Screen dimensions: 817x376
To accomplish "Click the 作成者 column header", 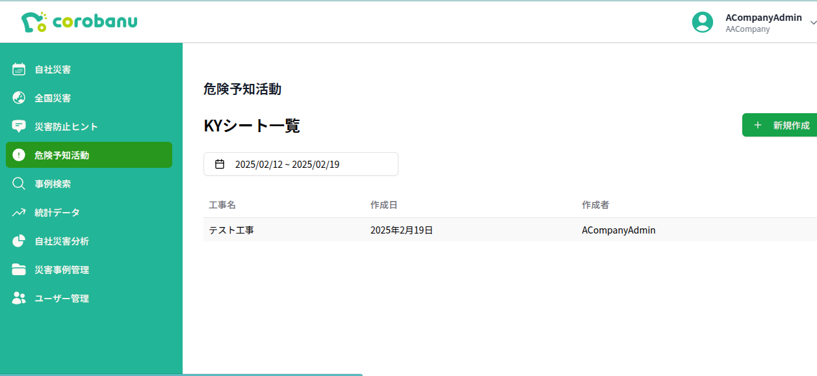I will click(x=597, y=204).
